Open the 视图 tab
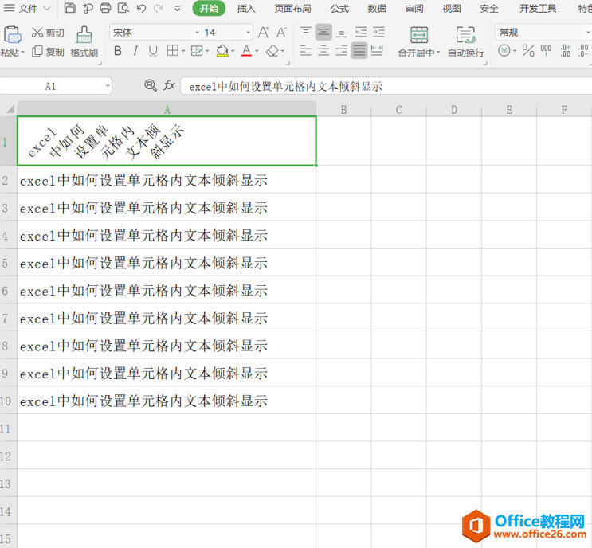 click(x=452, y=8)
